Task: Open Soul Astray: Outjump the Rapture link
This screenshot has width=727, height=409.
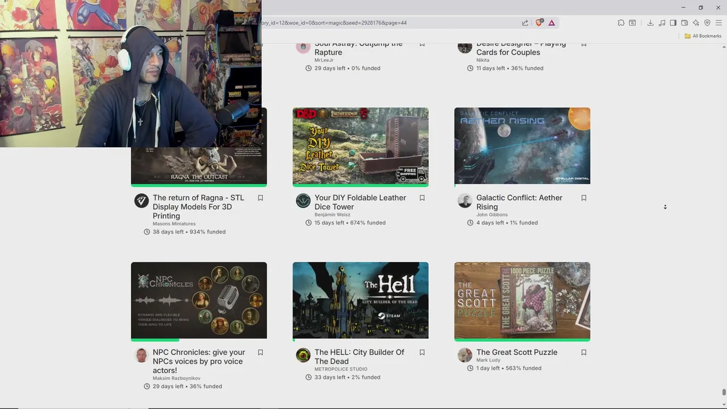Action: (358, 48)
